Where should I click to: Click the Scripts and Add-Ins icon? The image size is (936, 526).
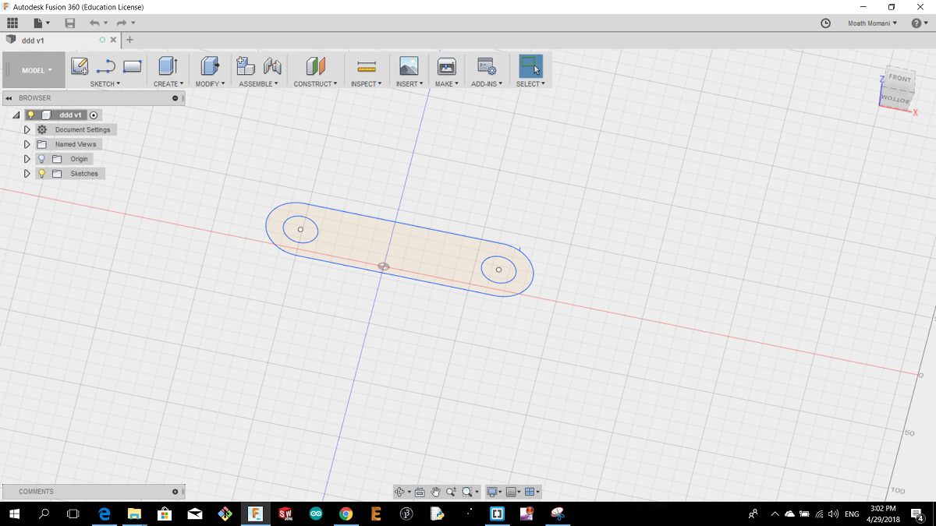(x=487, y=66)
